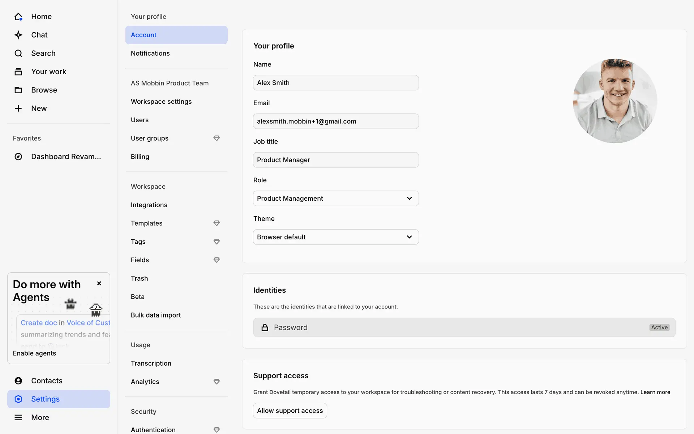Click the Job title input field

pyautogui.click(x=335, y=160)
